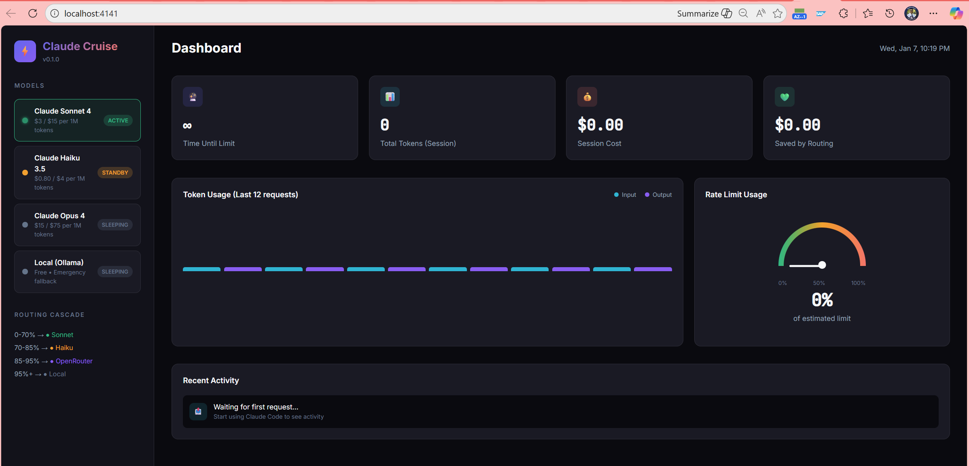This screenshot has width=969, height=466.
Task: Click the Dashboard heading
Action: pos(206,48)
